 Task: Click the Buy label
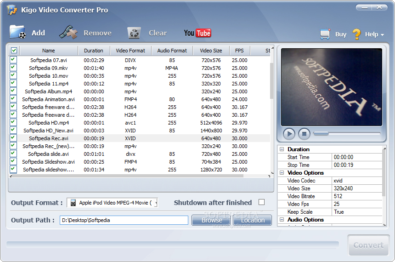click(x=341, y=34)
